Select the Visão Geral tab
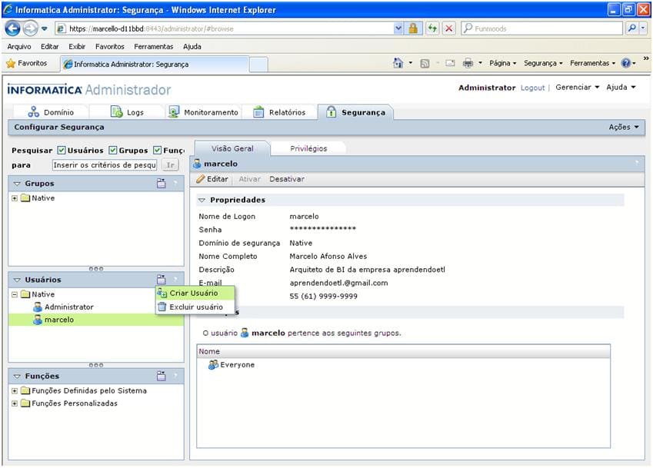Image resolution: width=653 pixels, height=468 pixels. tap(232, 148)
